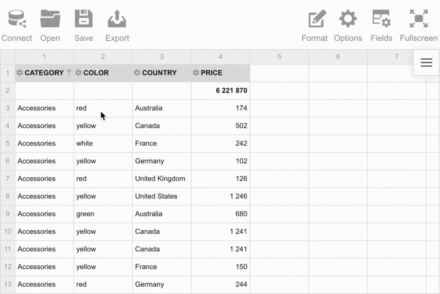Select row number 2 header
The width and height of the screenshot is (440, 294).
point(7,90)
